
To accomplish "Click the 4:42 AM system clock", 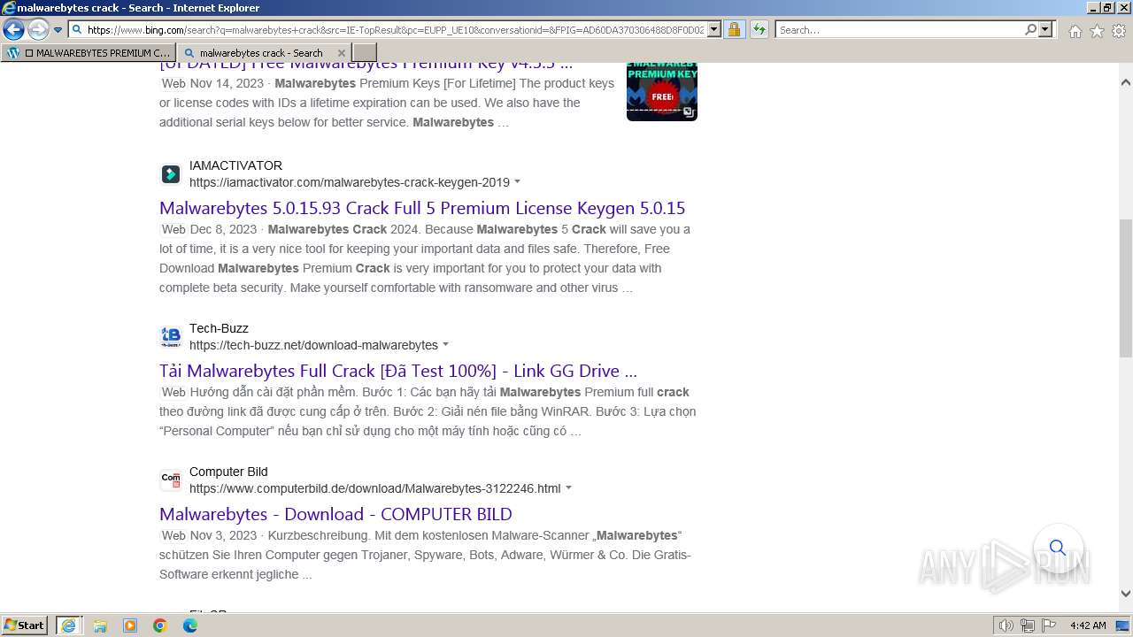I will [x=1088, y=625].
